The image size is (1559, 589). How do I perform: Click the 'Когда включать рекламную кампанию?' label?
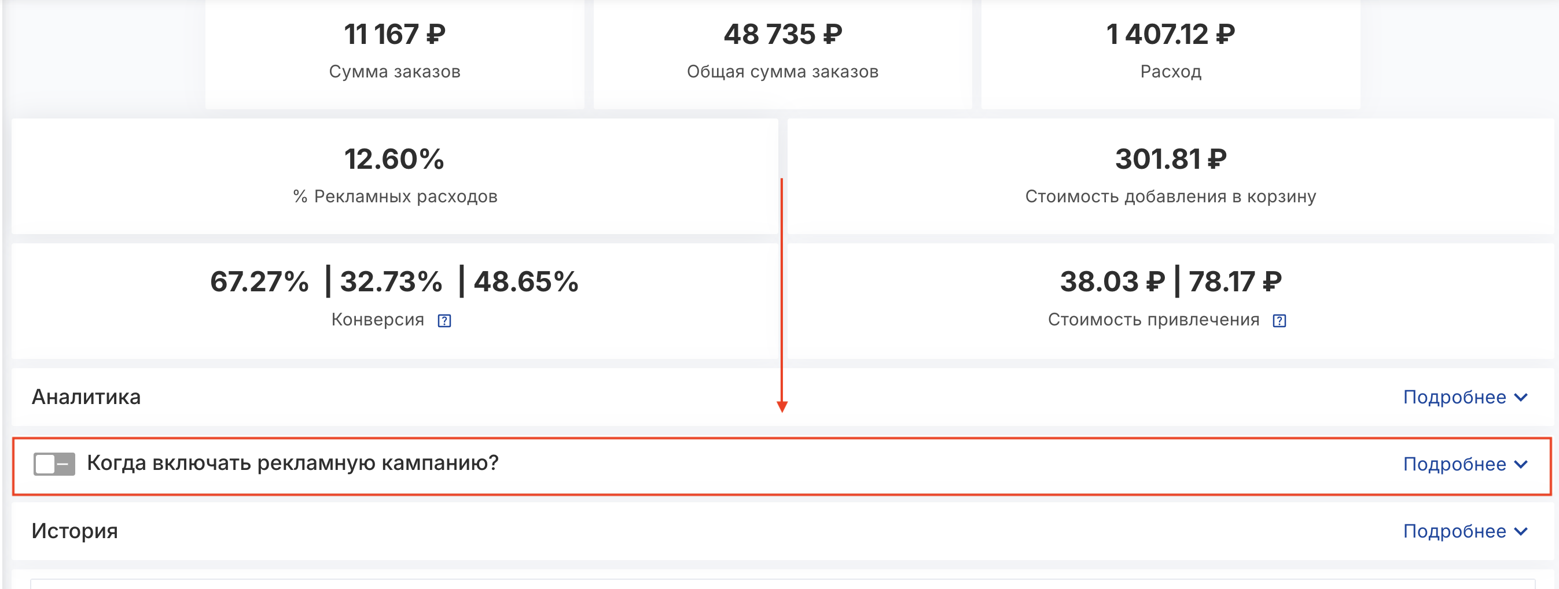292,463
